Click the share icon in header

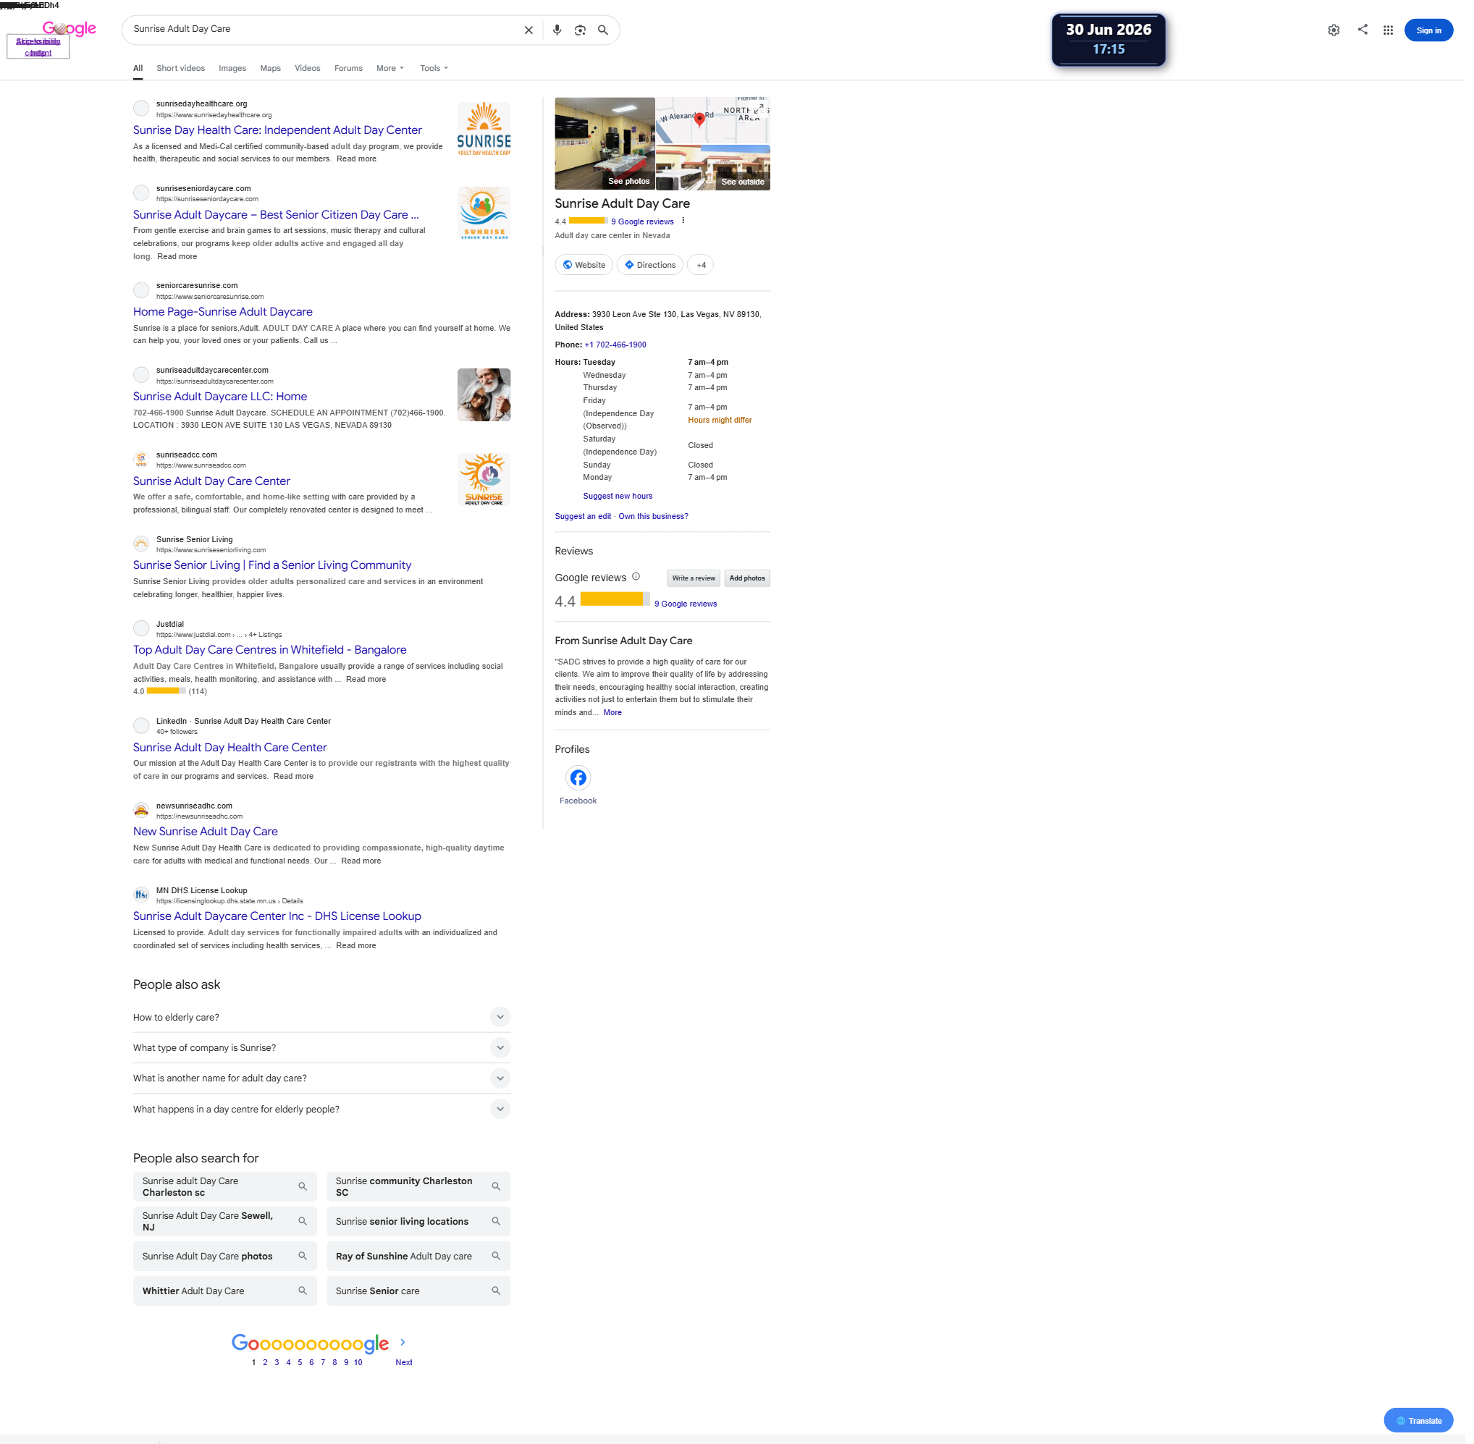point(1362,30)
